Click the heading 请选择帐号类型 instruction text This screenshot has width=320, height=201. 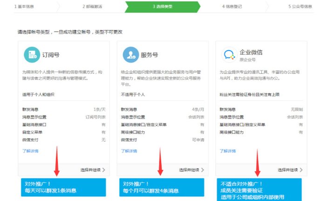[70, 32]
